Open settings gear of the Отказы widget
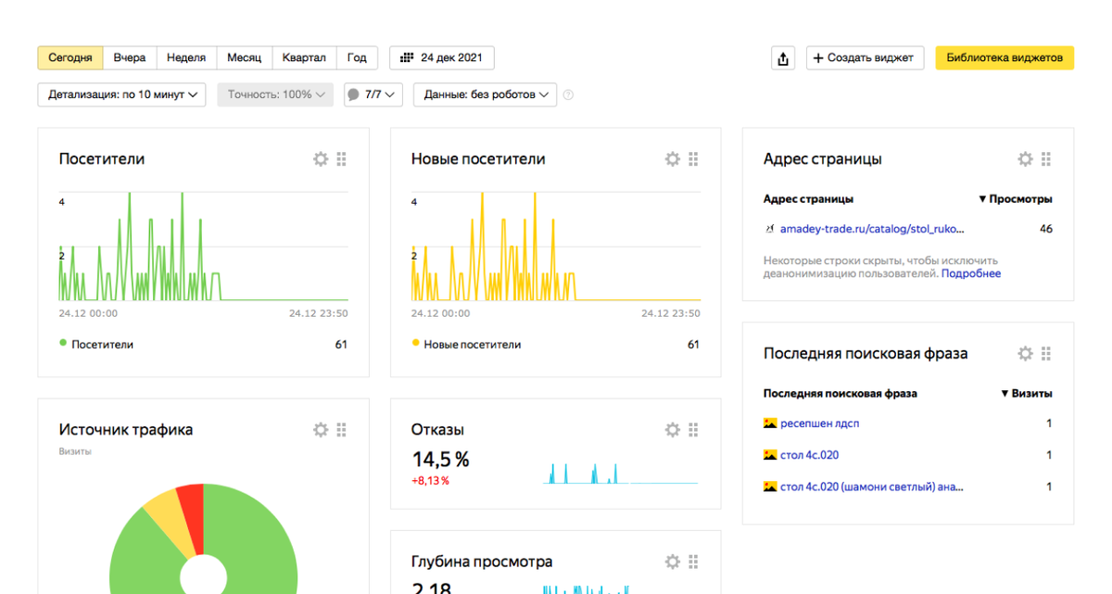This screenshot has height=594, width=1112. [673, 429]
